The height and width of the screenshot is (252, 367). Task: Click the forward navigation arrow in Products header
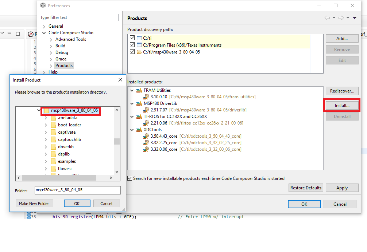(x=341, y=18)
